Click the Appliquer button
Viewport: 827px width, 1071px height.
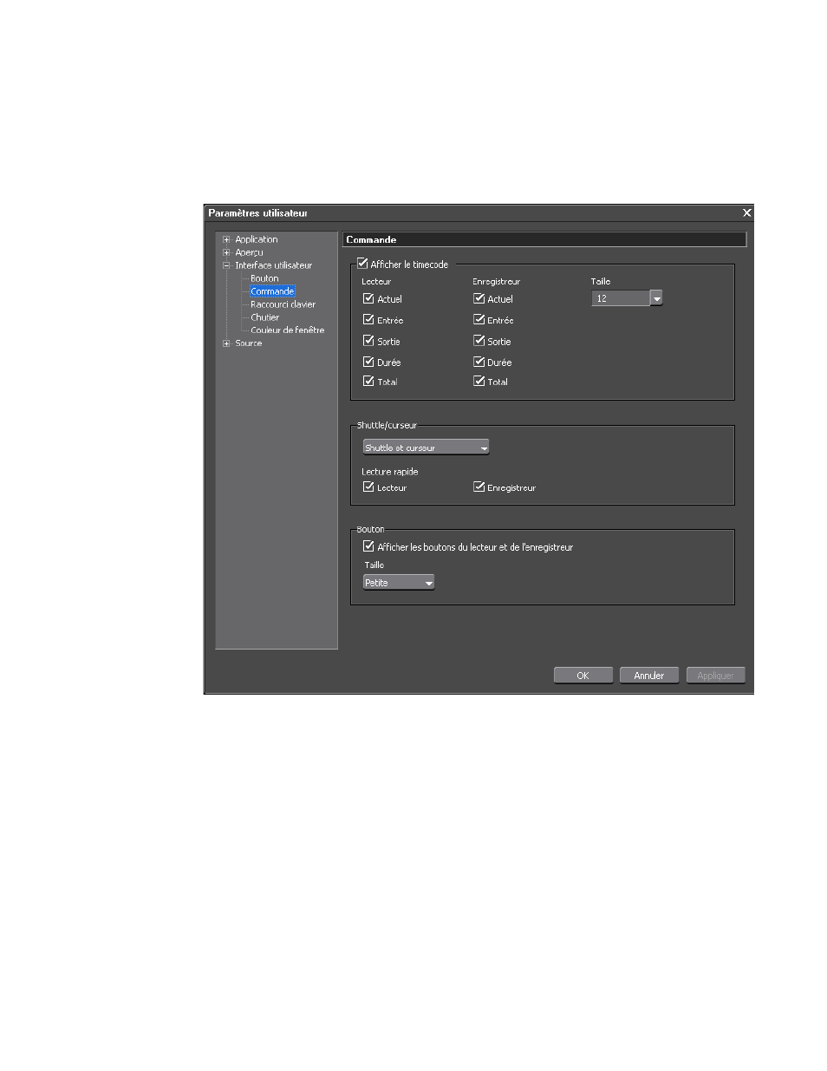(x=716, y=676)
